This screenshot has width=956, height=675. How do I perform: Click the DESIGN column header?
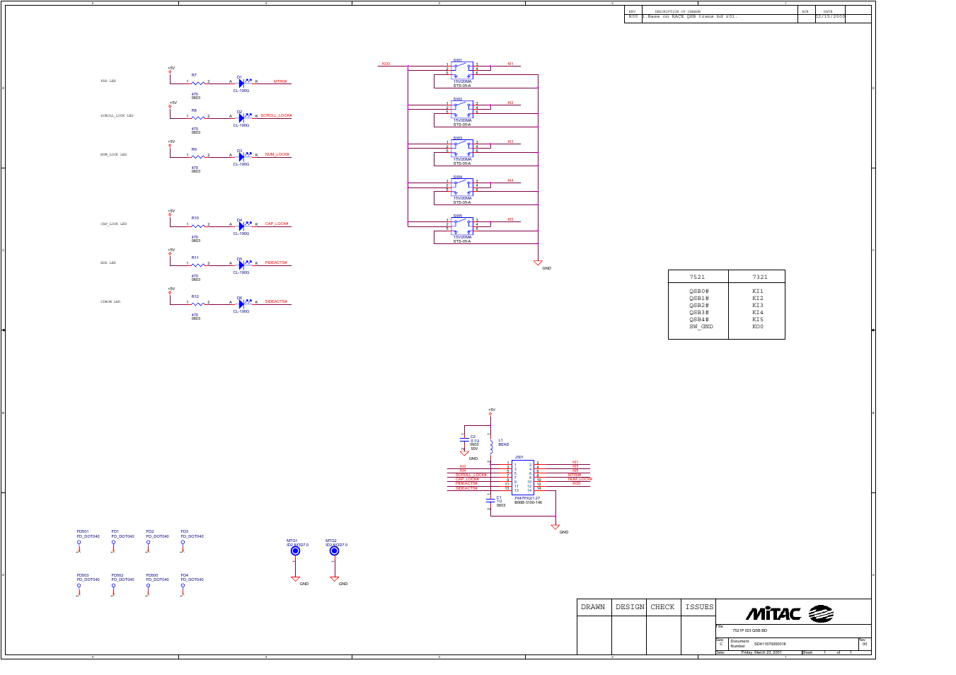click(x=630, y=607)
